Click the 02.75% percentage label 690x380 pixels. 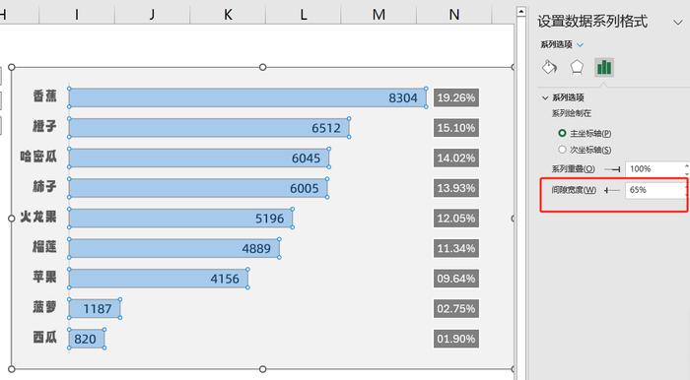click(x=455, y=309)
